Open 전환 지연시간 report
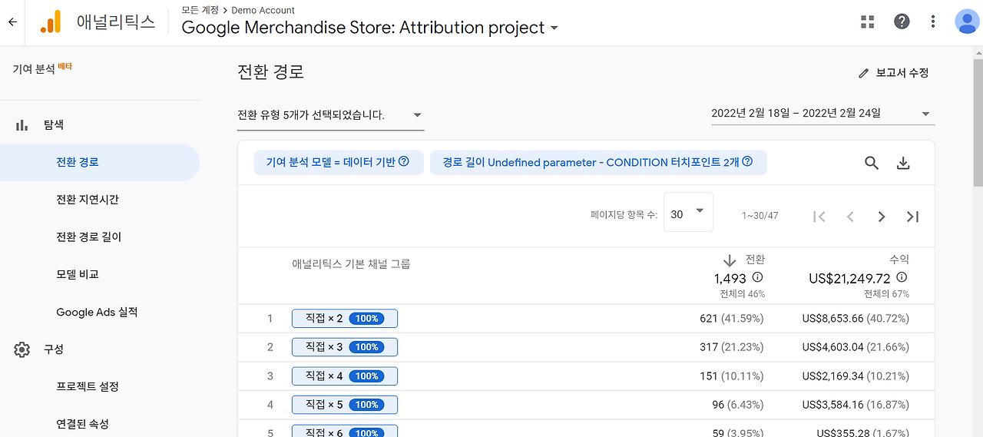983x437 pixels. coord(88,200)
